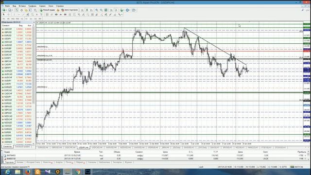Select the crosshair tool

pyautogui.click(x=8, y=15)
